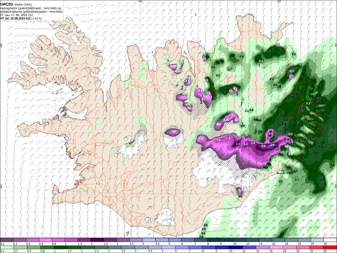Click the lower legend '0.1' number label

pyautogui.click(x=2, y=251)
